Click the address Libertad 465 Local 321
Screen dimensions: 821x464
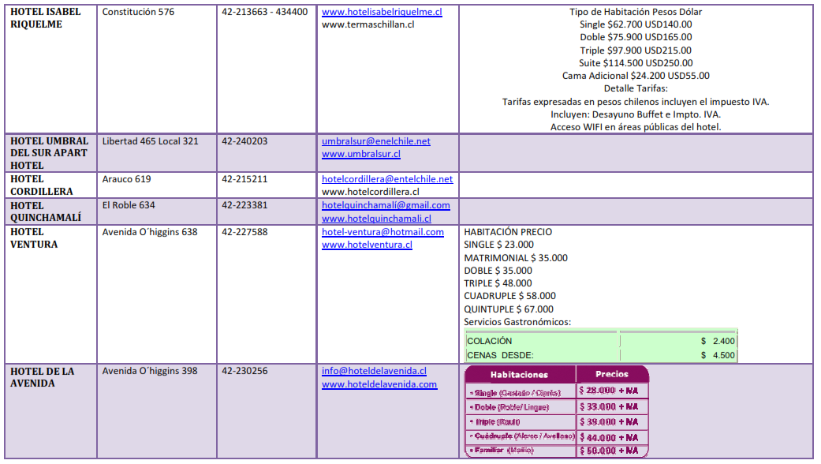[x=151, y=141]
